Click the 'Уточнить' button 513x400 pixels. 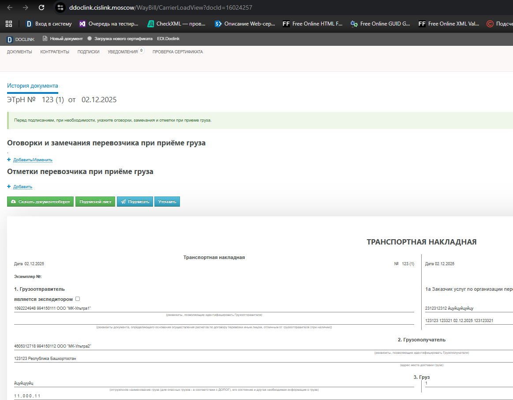(167, 202)
